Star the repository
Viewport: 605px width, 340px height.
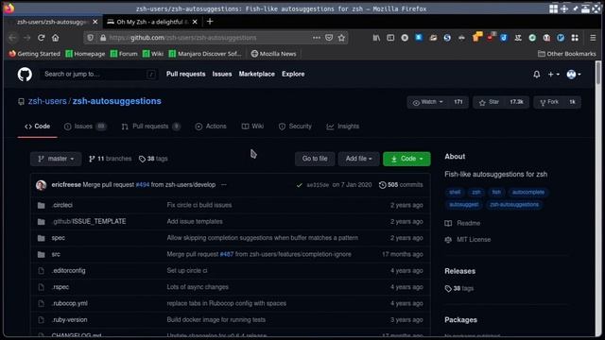click(x=490, y=102)
